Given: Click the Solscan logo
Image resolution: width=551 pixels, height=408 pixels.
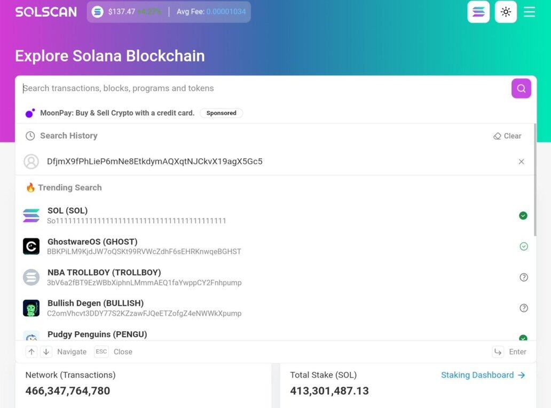Looking at the screenshot, I should 46,12.
